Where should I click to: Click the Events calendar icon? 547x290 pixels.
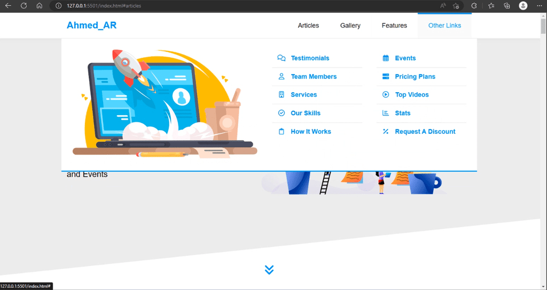386,58
